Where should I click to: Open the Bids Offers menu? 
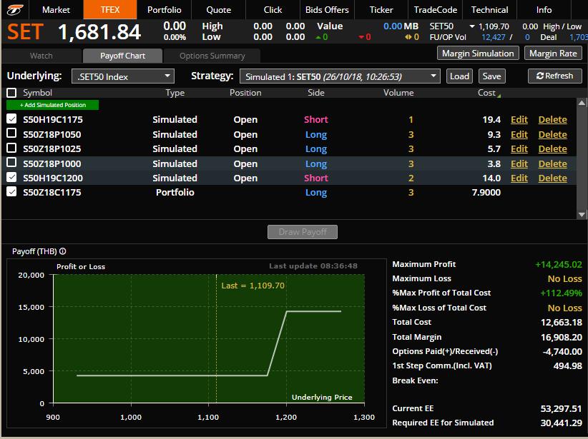pyautogui.click(x=327, y=10)
